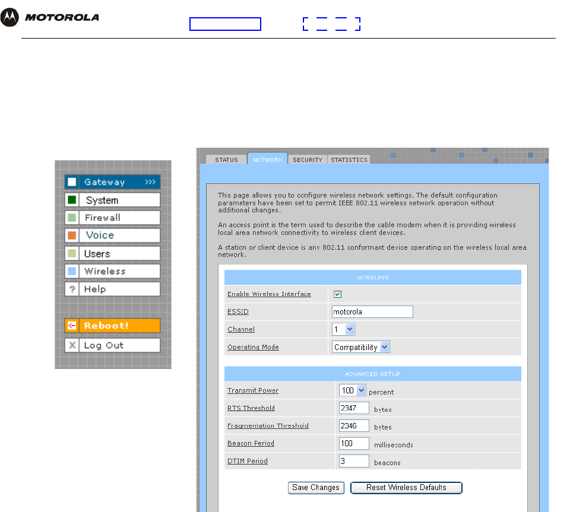Click the arrow icon beside Reboot!

pos(72,325)
